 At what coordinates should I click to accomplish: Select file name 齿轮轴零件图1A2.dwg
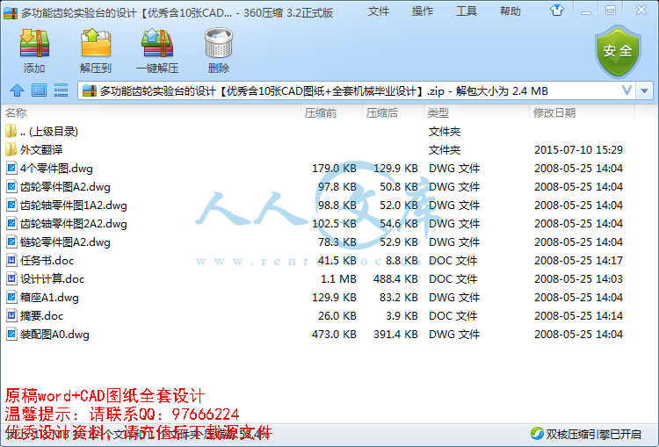[x=74, y=205]
